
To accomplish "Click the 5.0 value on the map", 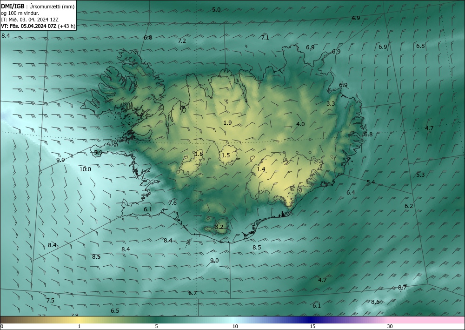I will (216, 9).
